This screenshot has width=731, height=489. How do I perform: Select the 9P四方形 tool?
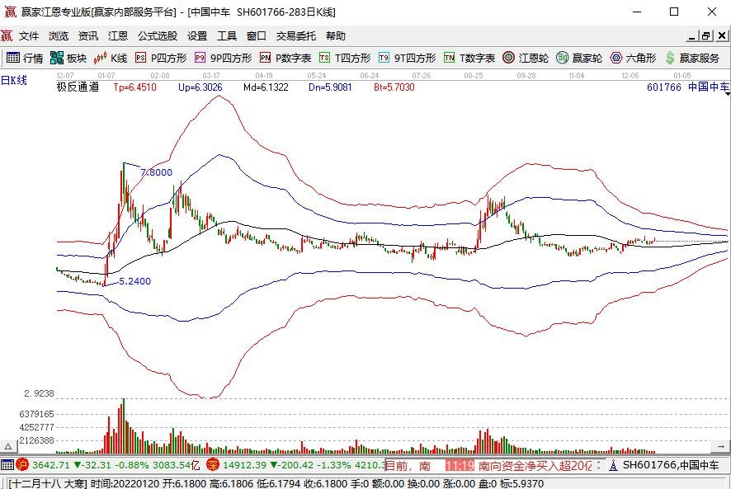[216, 58]
